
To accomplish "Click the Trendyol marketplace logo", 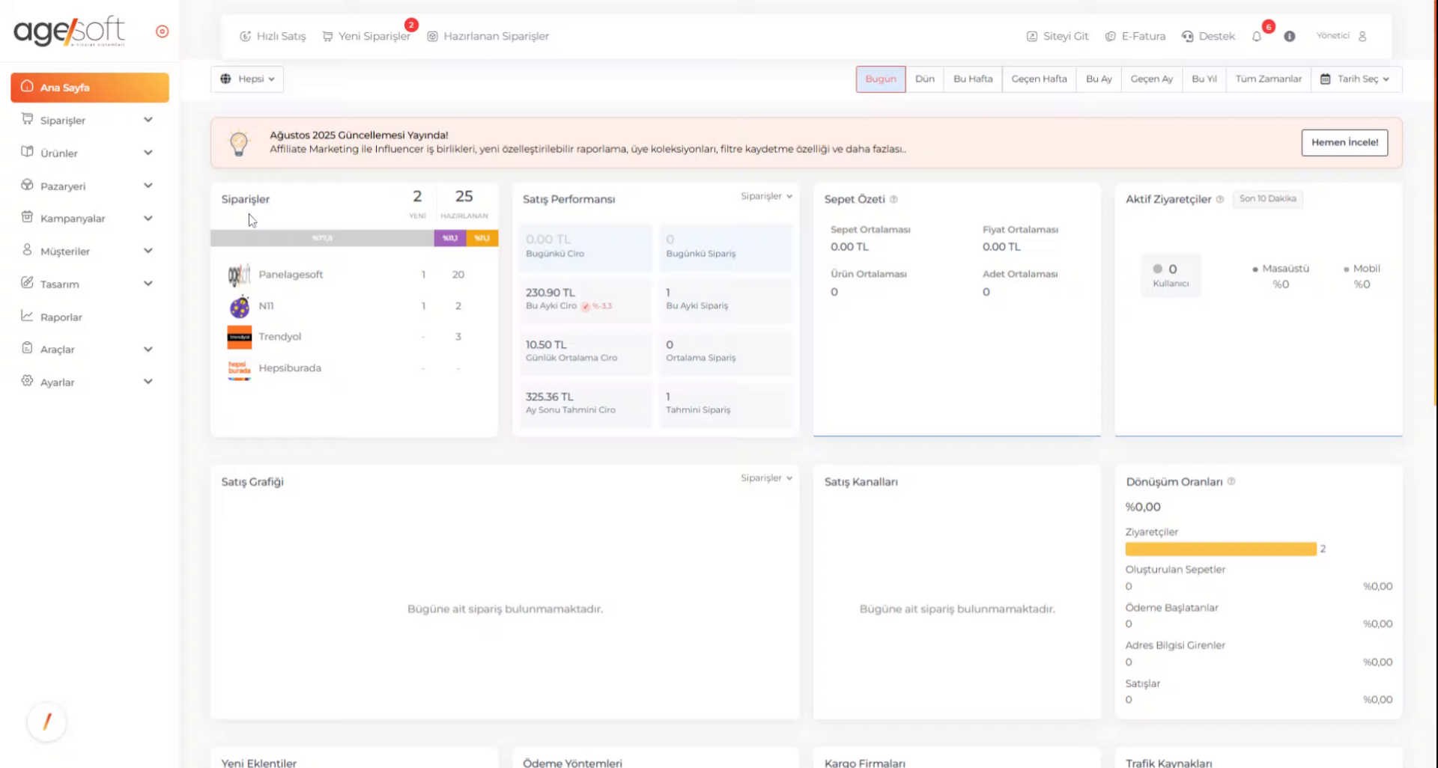I will click(x=239, y=337).
